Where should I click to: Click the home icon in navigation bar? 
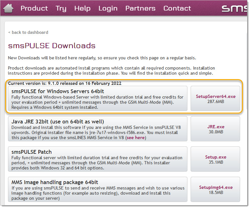coord(8,8)
